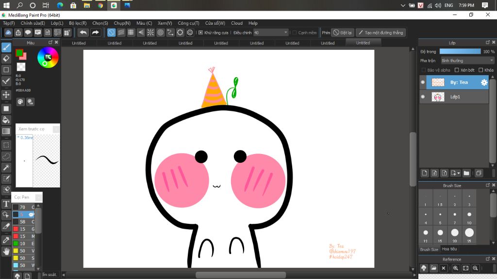
Task: Show hidden system tray icons
Action: point(403,5)
